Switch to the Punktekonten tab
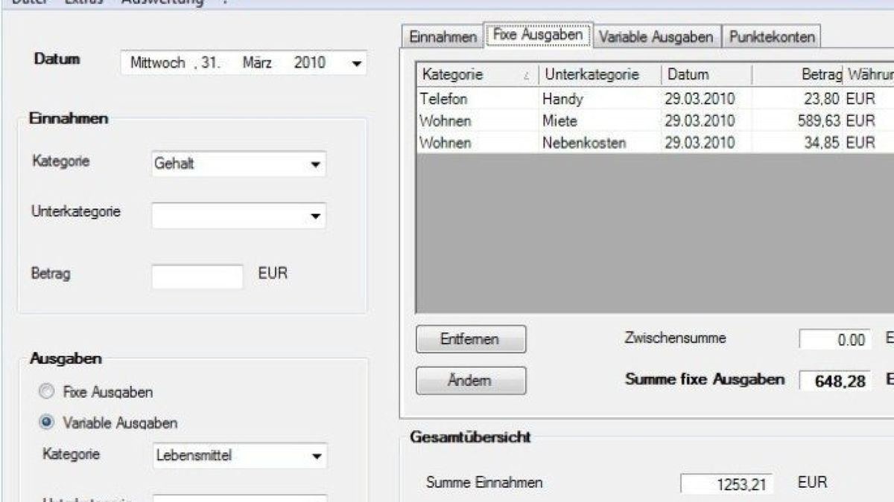 tap(772, 35)
